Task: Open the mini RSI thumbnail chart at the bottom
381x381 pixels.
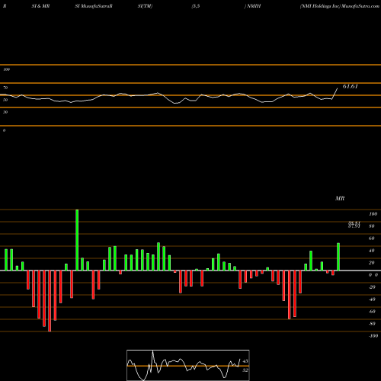Action: point(188,365)
